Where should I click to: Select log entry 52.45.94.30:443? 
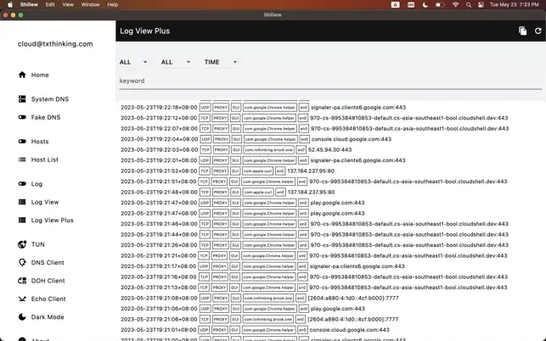click(329, 149)
